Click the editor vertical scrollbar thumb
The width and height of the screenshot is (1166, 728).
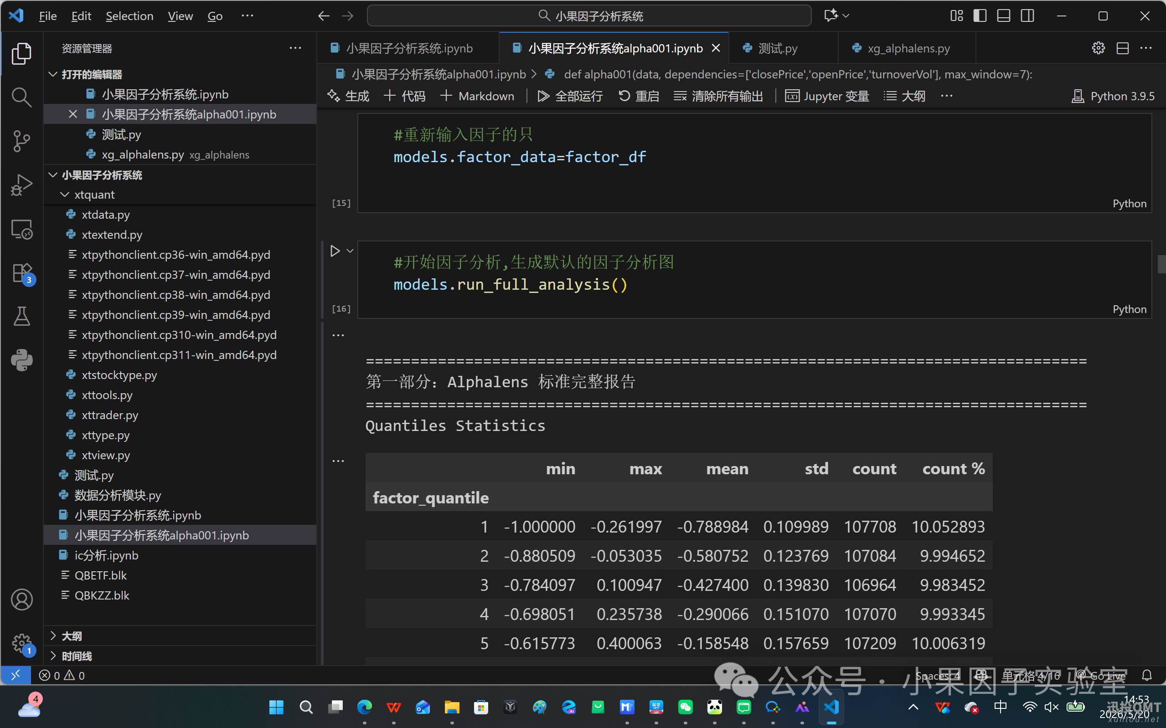(1161, 264)
